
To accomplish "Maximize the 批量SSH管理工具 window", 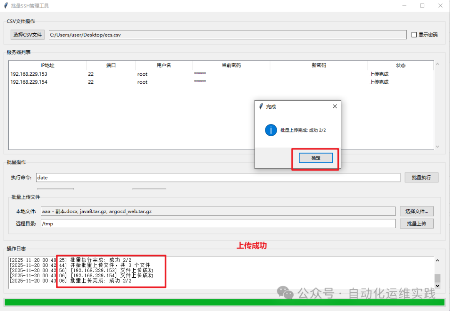I will (422, 6).
